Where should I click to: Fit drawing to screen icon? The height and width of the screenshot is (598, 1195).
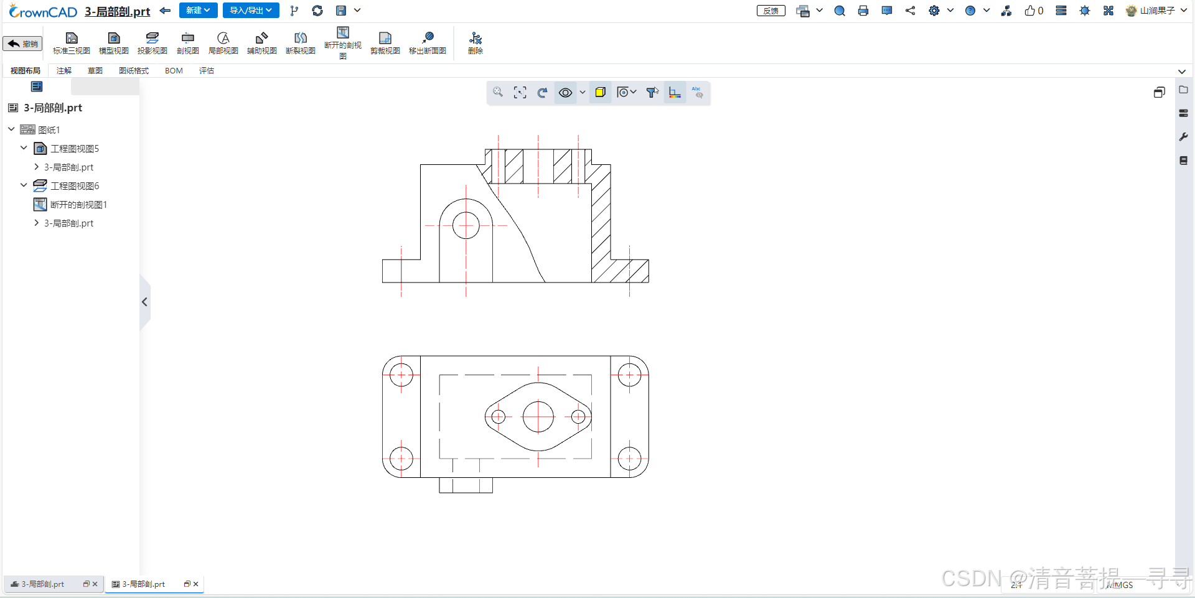tap(520, 93)
